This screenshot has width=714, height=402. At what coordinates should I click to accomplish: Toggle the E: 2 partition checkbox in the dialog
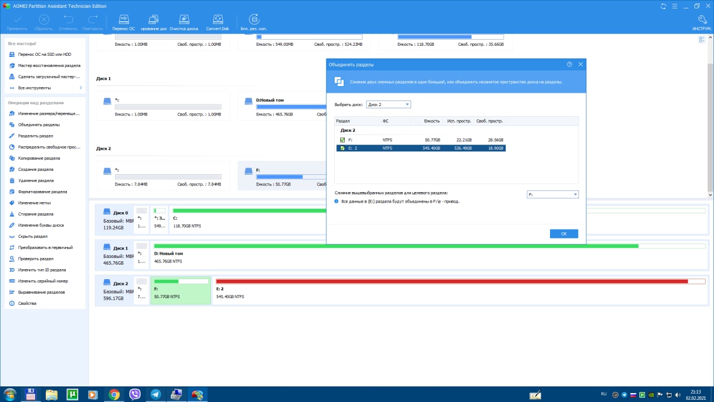342,148
